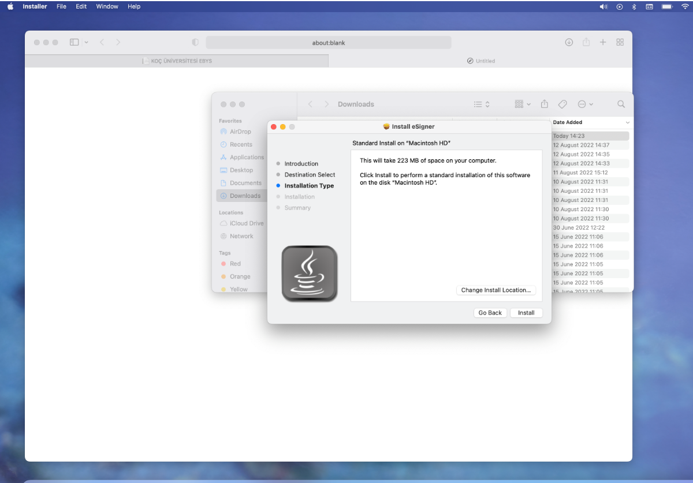Open Safari Downloads popover
Viewport: 693px width, 483px height.
tap(568, 42)
